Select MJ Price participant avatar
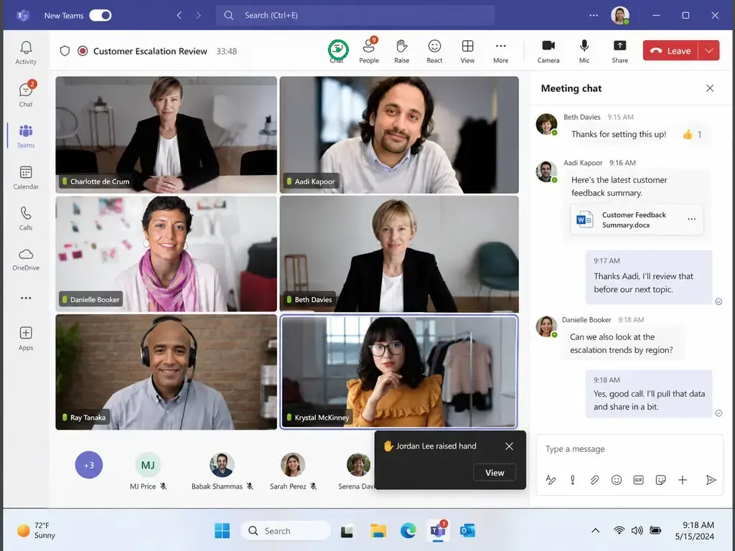This screenshot has width=735, height=551. click(x=148, y=465)
